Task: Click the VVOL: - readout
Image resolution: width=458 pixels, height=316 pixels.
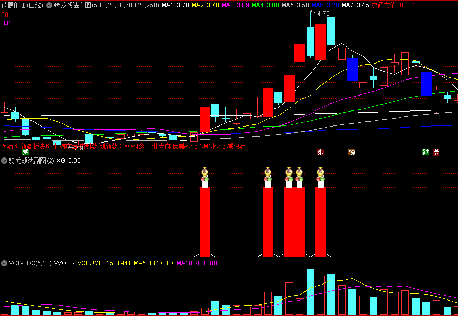Action: [x=65, y=263]
